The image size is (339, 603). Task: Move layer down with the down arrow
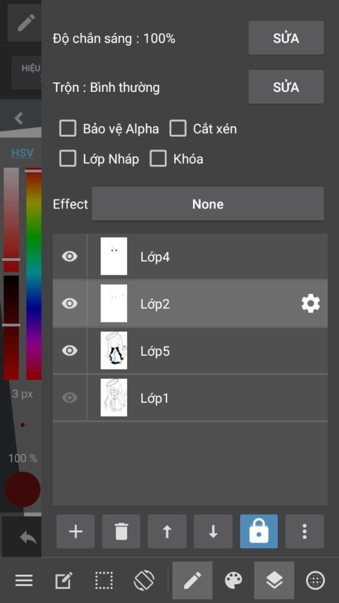pos(213,531)
